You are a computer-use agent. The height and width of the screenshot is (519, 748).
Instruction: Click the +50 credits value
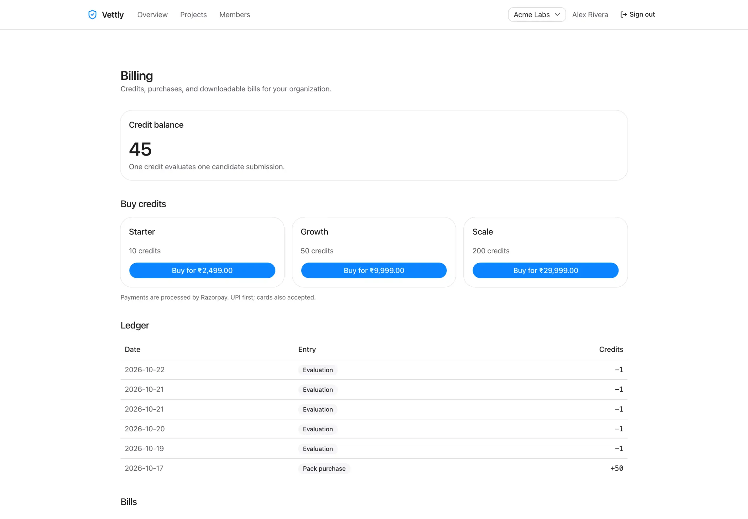pyautogui.click(x=617, y=468)
